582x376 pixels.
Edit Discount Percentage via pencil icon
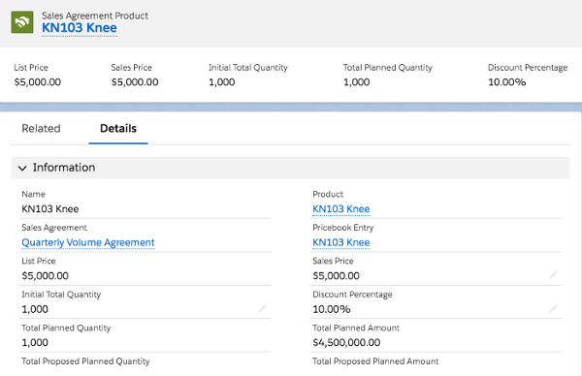[553, 308]
